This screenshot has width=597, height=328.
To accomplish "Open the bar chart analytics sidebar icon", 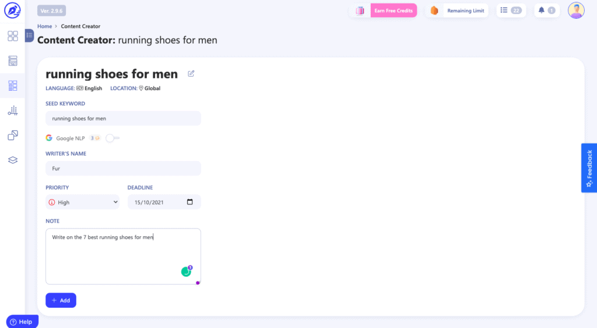I will [x=13, y=110].
